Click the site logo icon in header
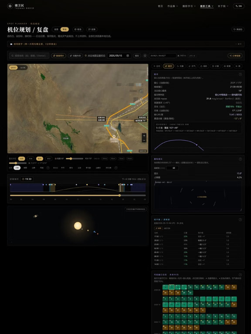Image resolution: width=251 pixels, height=334 pixels. [x=10, y=6]
